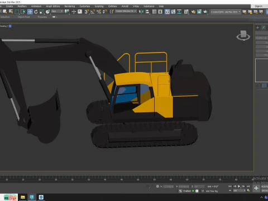Image resolution: width=268 pixels, height=201 pixels.
Task: Toggle Spinner Snap
Action: (105, 12)
